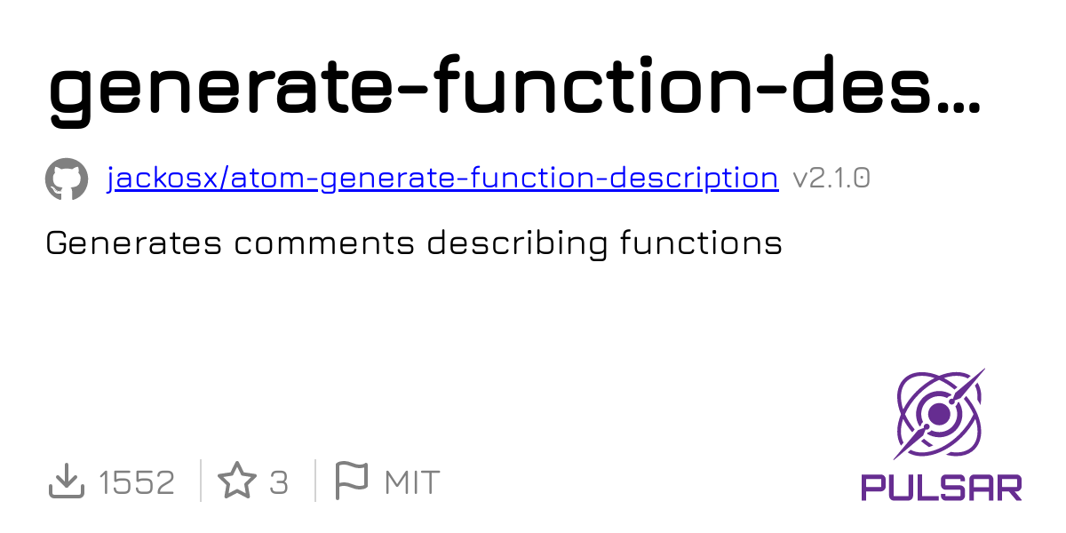Screen dimensions: 1066x533
Task: Click the downloads arrow icon
Action: click(x=66, y=482)
